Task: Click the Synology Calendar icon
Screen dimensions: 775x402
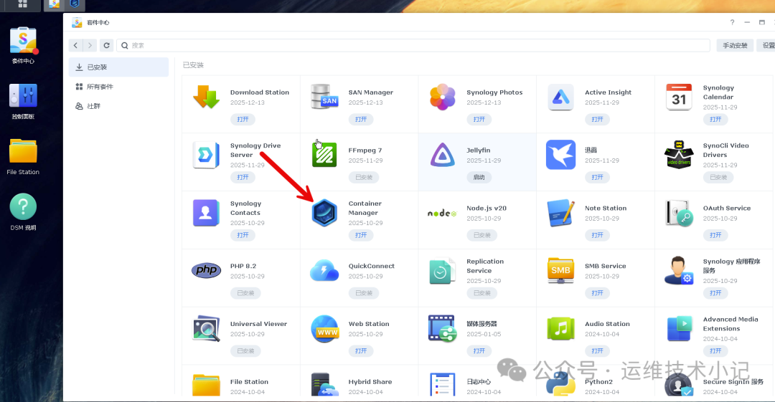Action: 679,97
